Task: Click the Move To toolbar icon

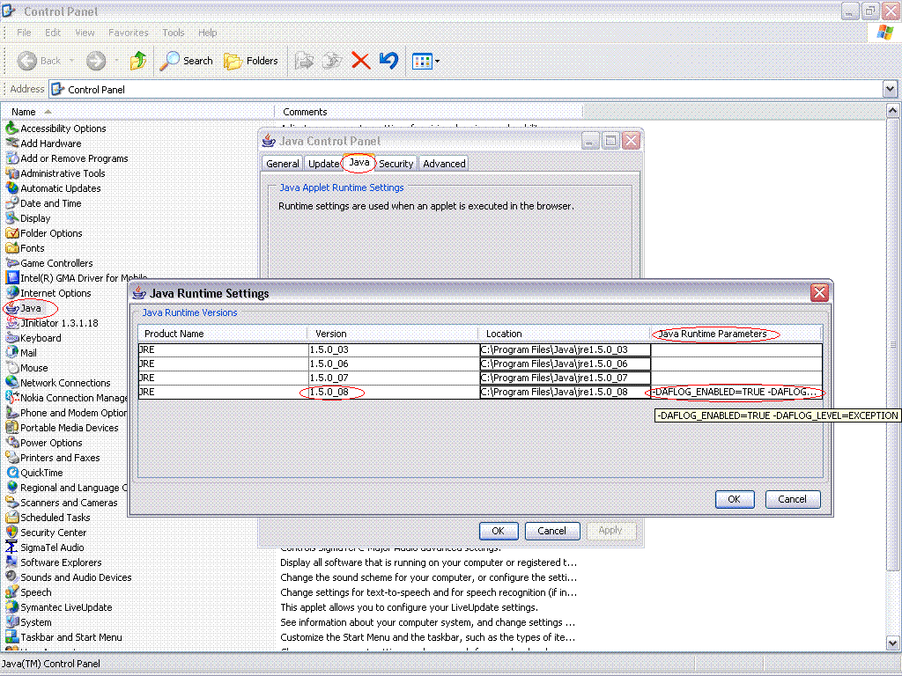Action: pos(304,61)
